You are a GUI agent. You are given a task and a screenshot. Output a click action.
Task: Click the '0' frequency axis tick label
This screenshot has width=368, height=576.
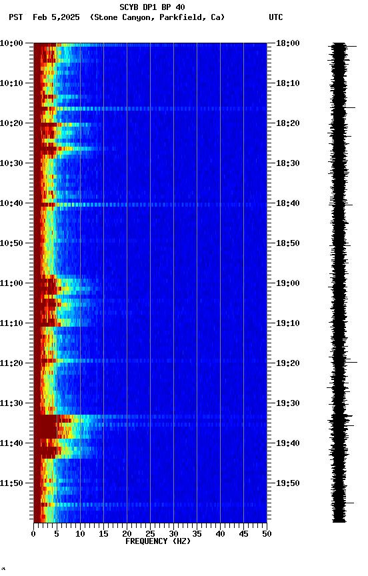tap(33, 534)
